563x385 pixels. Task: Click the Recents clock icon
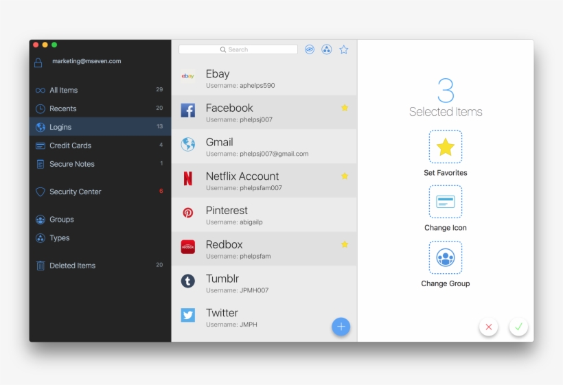click(x=41, y=108)
